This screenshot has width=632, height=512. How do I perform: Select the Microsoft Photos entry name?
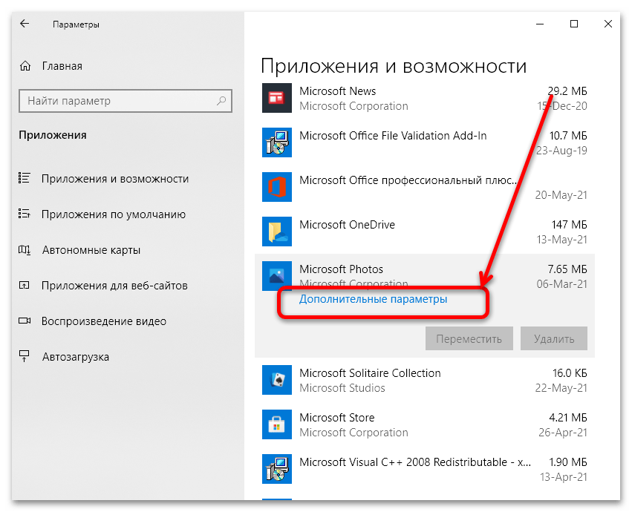341,269
